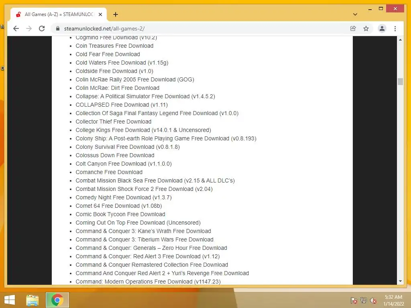411x308 pixels.
Task: Open Coin Treasures Free Download
Action: [114, 46]
